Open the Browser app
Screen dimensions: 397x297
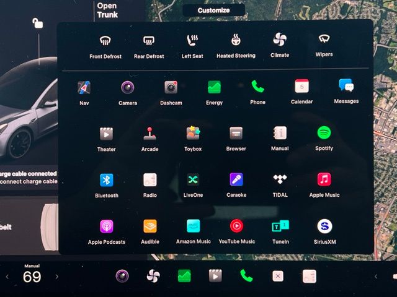pyautogui.click(x=236, y=134)
